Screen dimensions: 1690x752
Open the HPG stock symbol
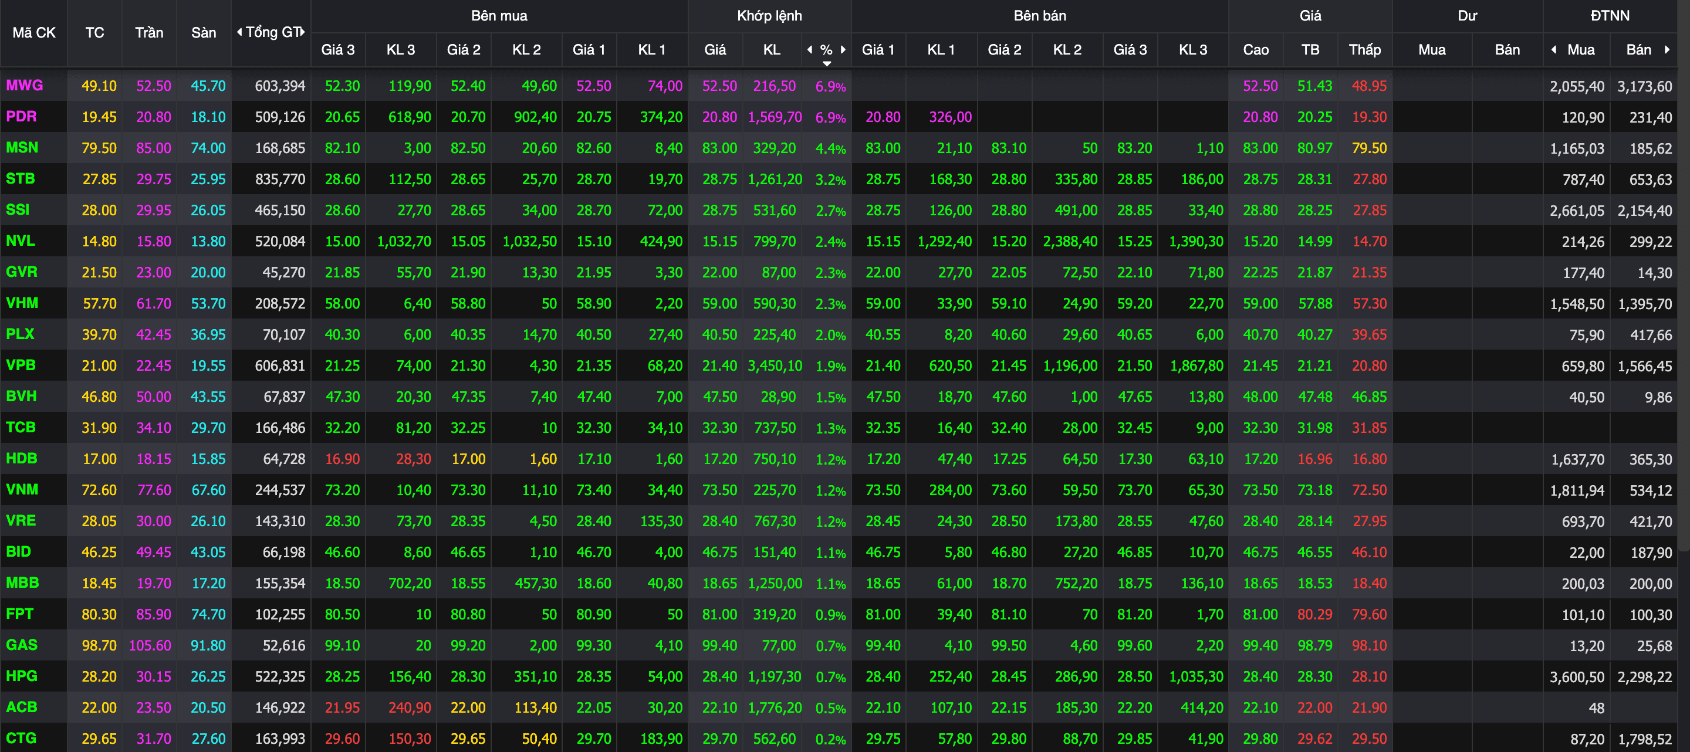(22, 676)
